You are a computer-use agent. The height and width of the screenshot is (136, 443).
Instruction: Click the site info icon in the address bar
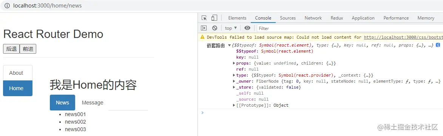(x=7, y=6)
